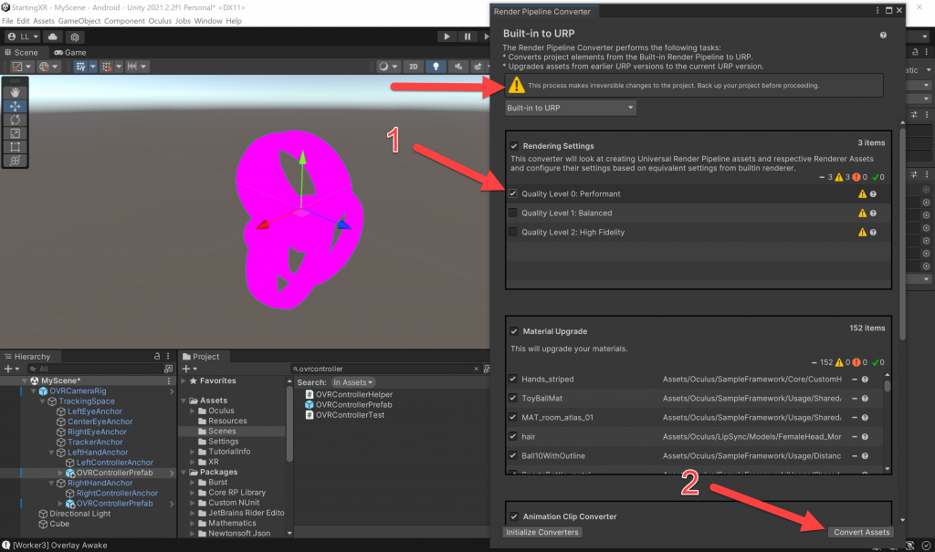This screenshot has height=552, width=935.
Task: Open the MyScene options kebab menu
Action: coord(169,380)
